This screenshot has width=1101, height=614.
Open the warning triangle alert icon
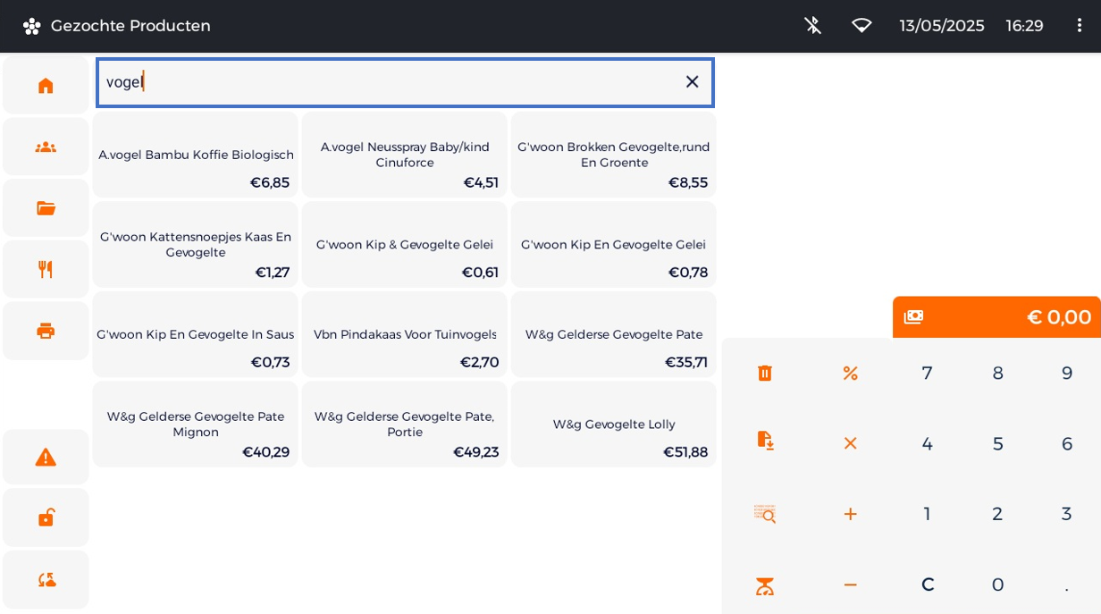click(46, 458)
